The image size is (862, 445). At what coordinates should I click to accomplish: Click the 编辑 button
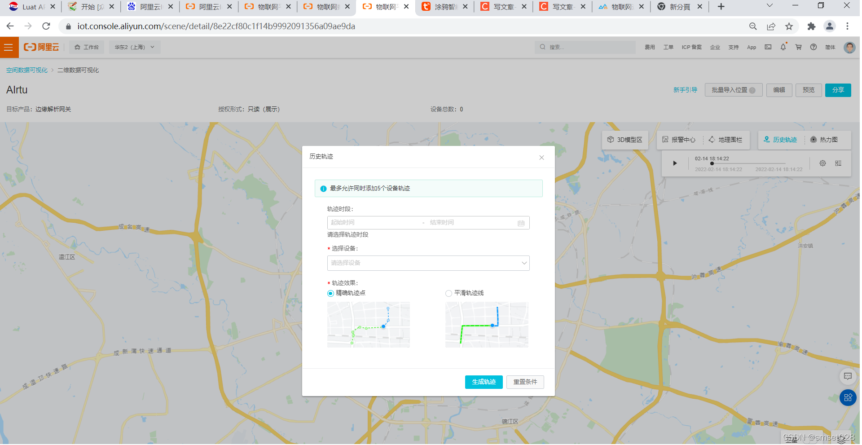pos(779,90)
